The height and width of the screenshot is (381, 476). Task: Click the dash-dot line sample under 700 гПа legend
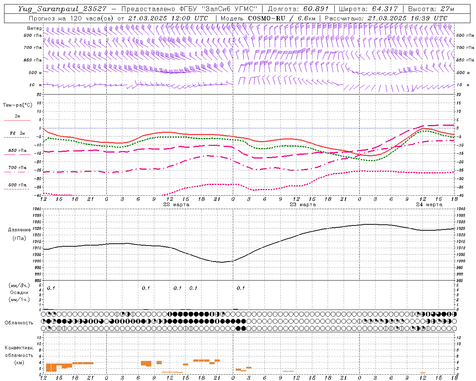[17, 172]
